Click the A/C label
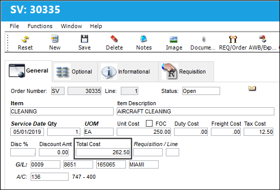 pyautogui.click(x=22, y=177)
